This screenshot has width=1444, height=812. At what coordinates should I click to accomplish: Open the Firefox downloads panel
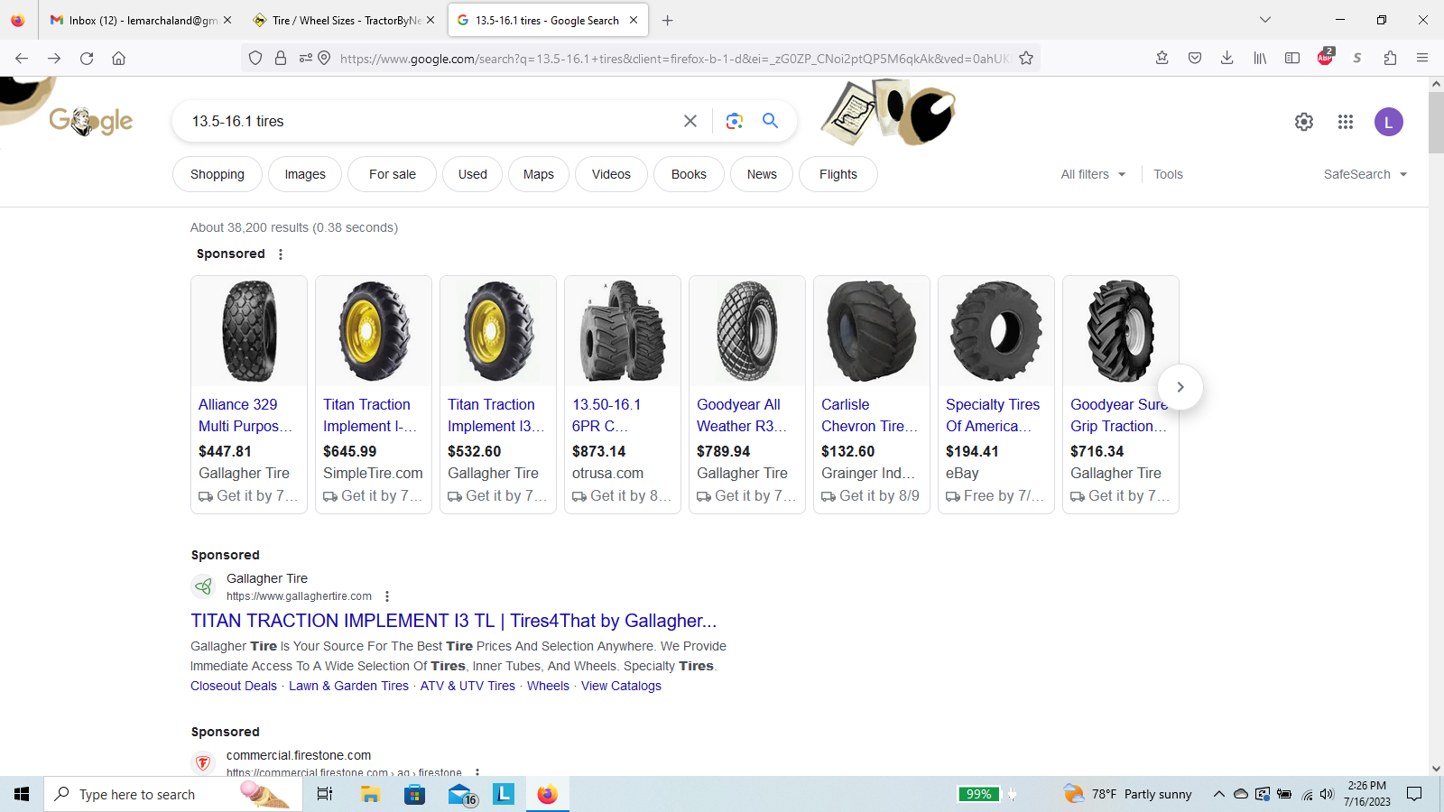click(x=1226, y=58)
